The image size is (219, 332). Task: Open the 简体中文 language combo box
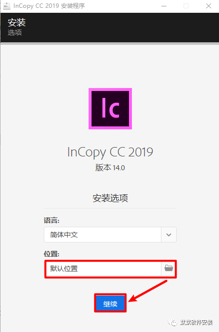point(110,235)
